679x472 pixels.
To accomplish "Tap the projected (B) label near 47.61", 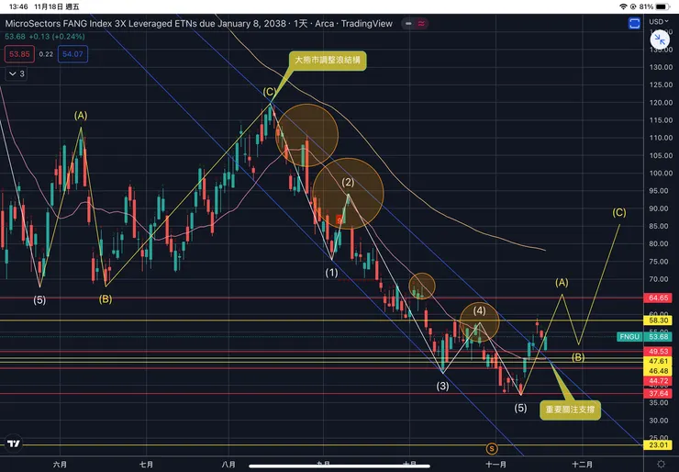I will point(578,357).
